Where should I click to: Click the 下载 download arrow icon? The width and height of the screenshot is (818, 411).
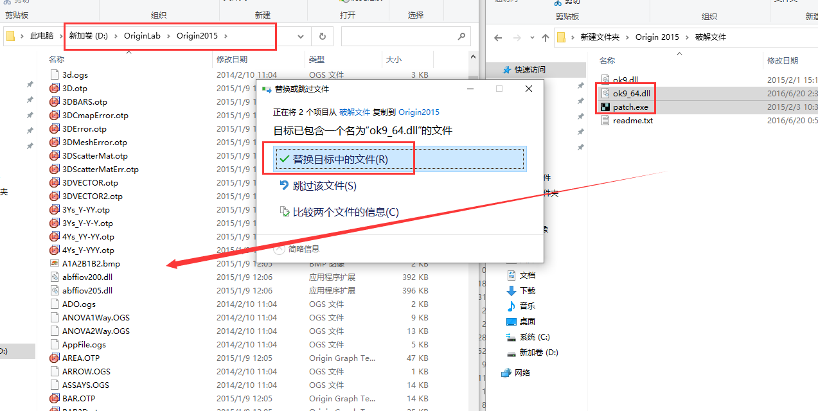click(511, 291)
